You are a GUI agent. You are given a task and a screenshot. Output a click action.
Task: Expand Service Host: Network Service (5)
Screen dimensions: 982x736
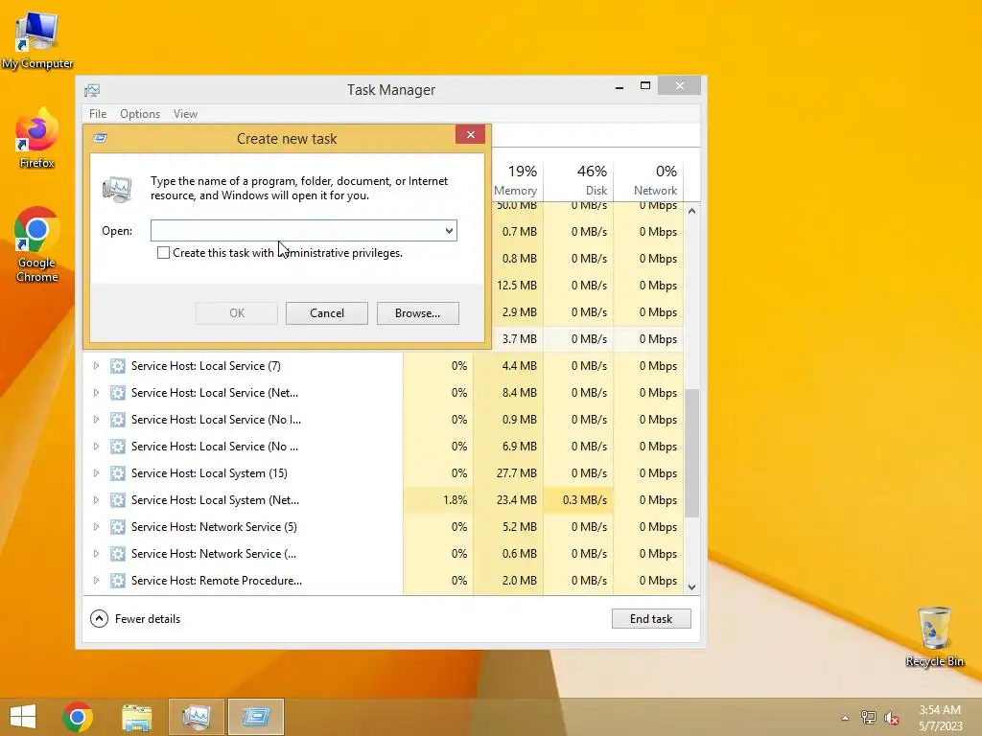click(x=96, y=527)
